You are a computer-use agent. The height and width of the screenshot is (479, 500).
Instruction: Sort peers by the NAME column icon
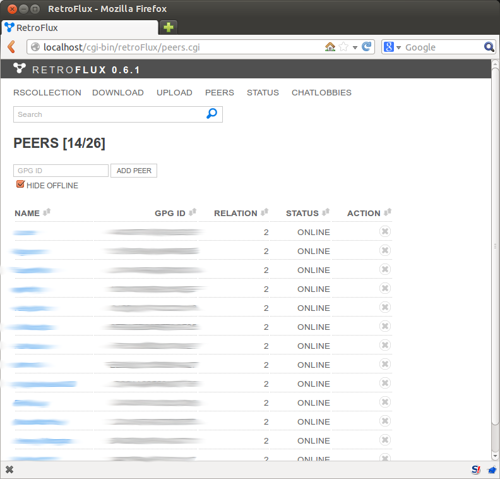pyautogui.click(x=47, y=212)
